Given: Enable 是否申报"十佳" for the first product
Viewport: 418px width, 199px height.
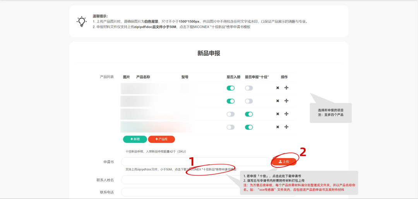Looking at the screenshot, I should 249,88.
